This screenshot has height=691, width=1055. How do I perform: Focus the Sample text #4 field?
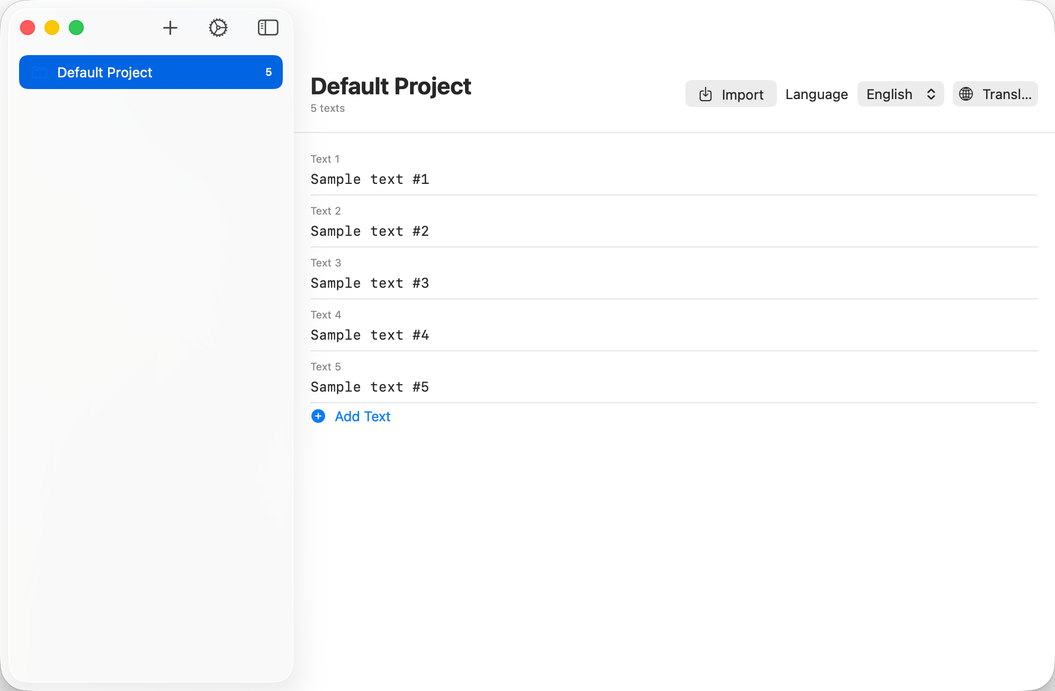[370, 335]
